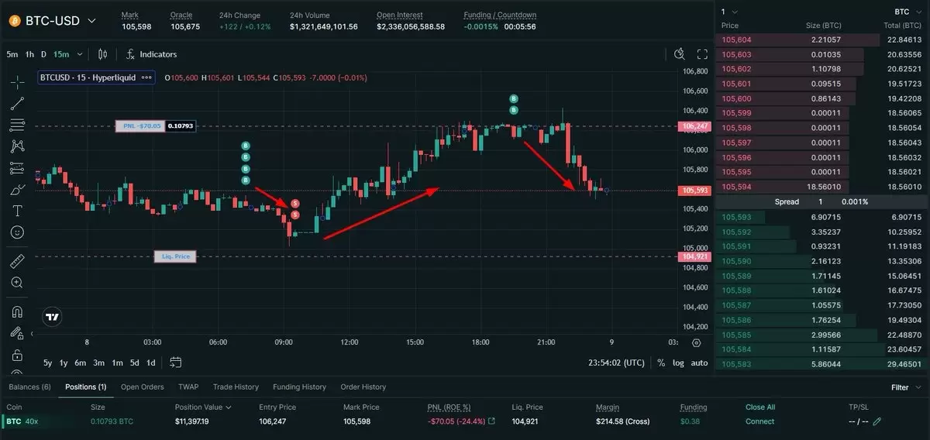
Task: Click the upper sell marker S
Action: click(295, 203)
